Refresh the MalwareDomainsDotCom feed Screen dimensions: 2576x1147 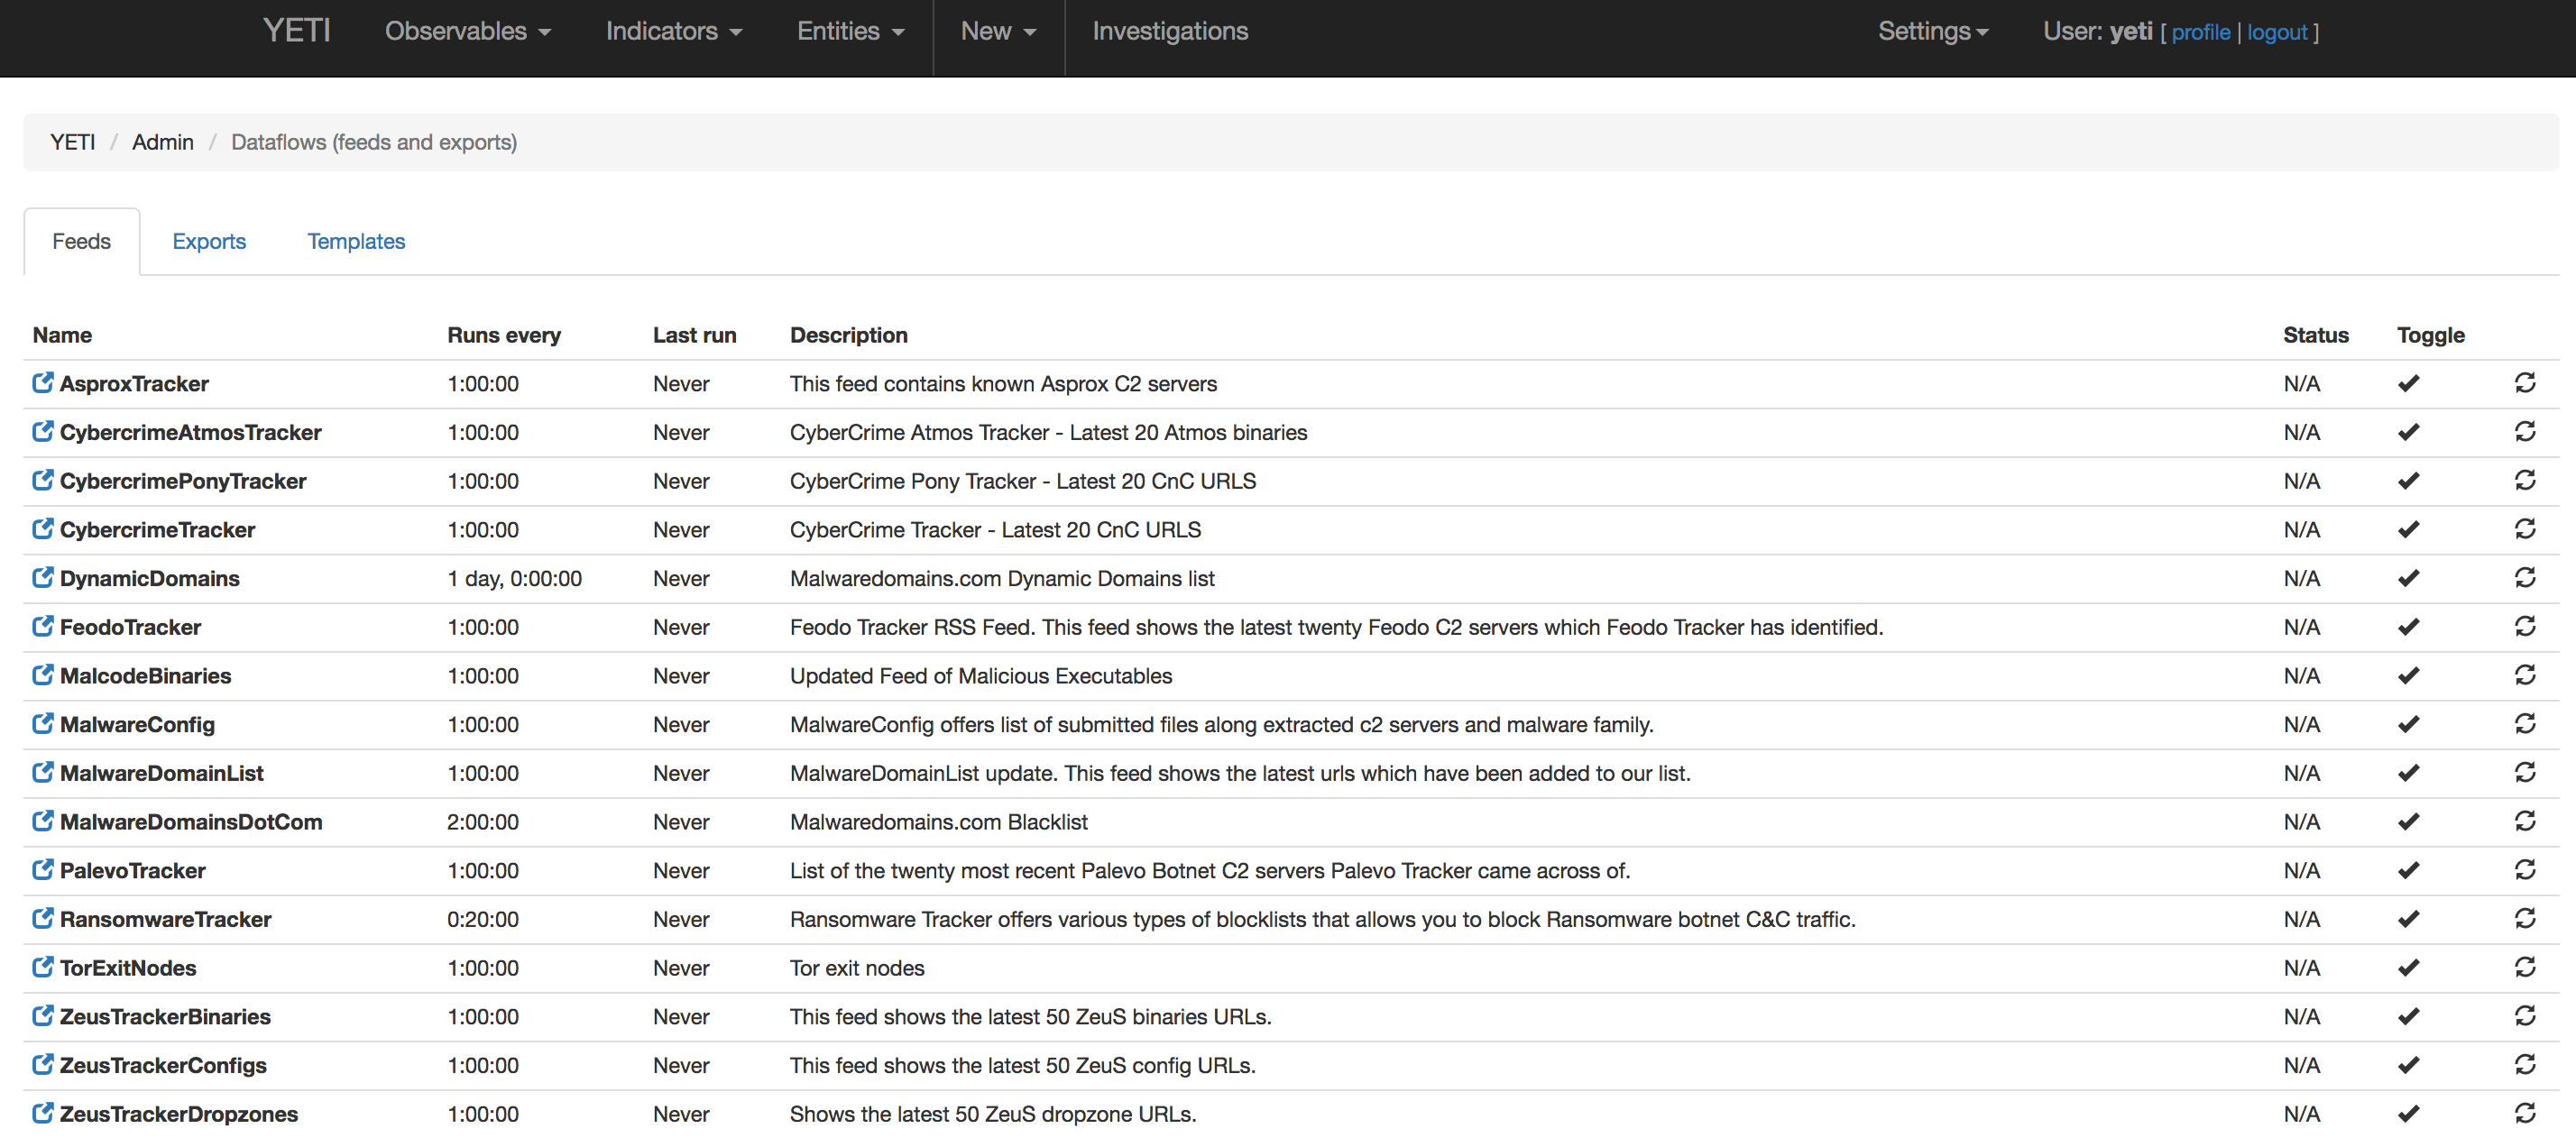pos(2524,821)
